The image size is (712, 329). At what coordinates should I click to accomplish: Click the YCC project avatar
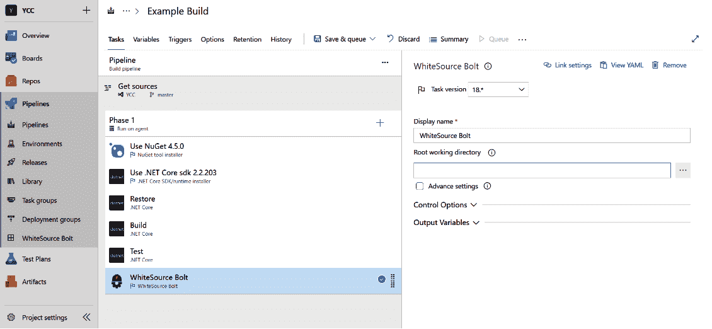(11, 11)
